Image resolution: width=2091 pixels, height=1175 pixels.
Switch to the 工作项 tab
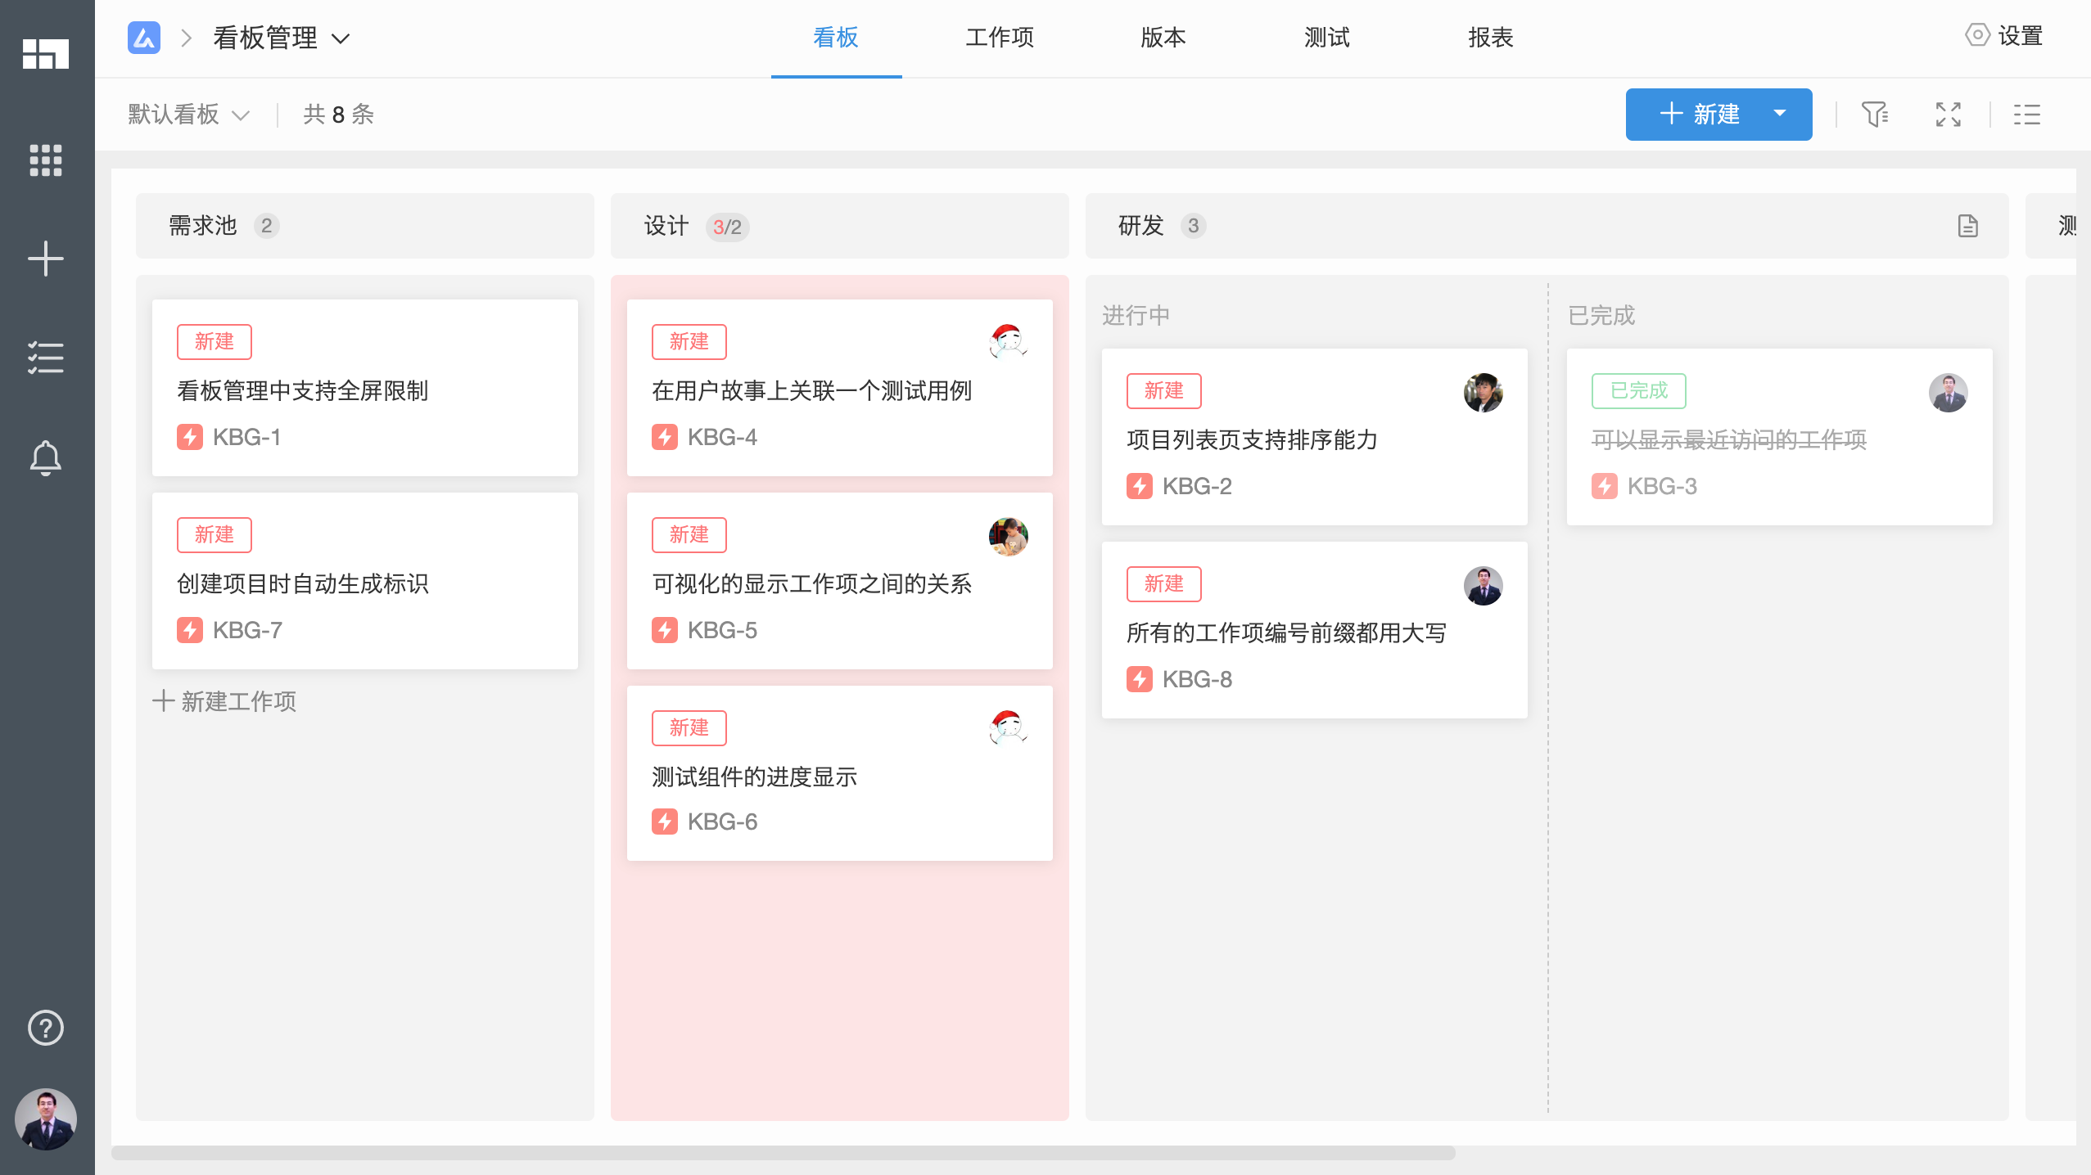point(999,38)
